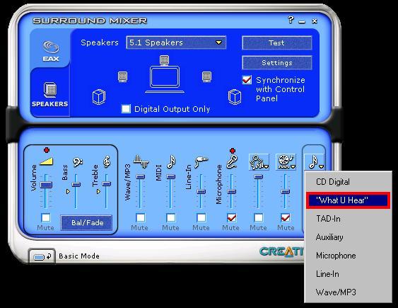Pick Line-In in the popup menu
This screenshot has width=398, height=308.
pos(348,274)
